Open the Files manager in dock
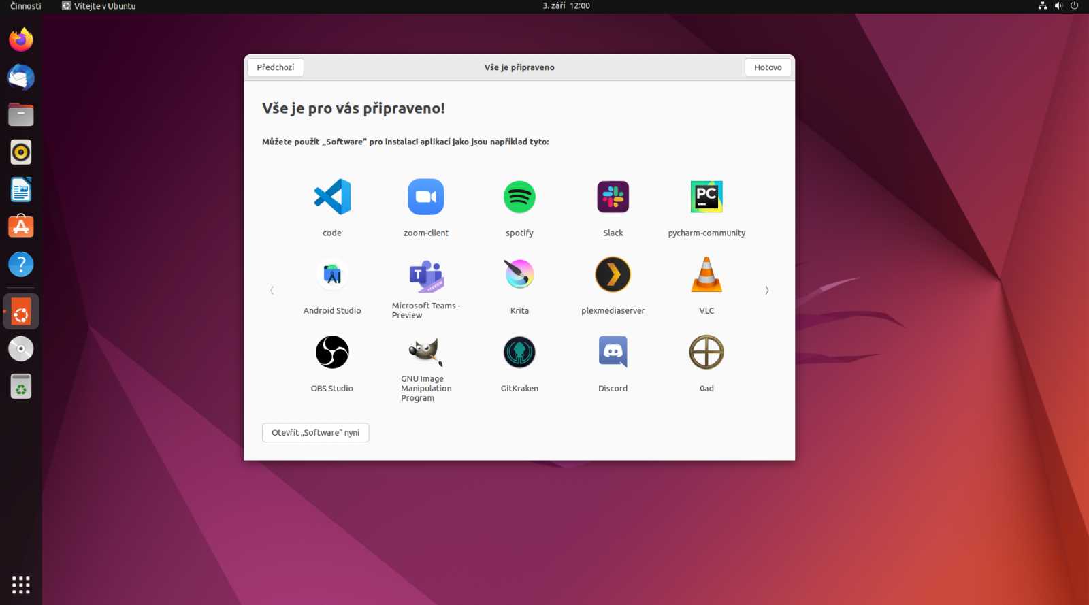The image size is (1089, 605). click(21, 114)
